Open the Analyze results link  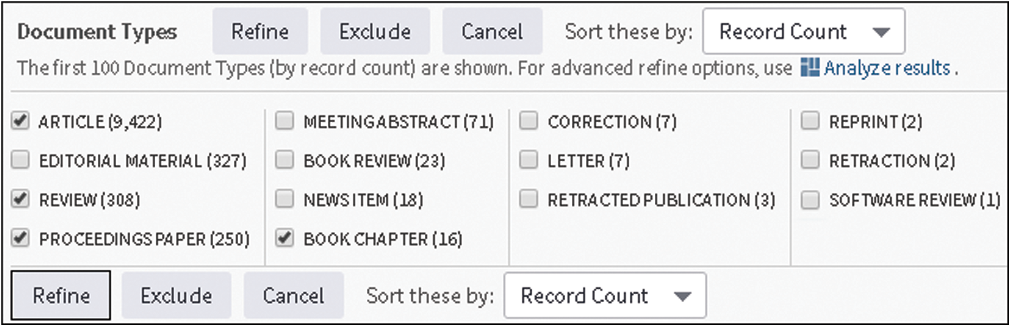887,68
